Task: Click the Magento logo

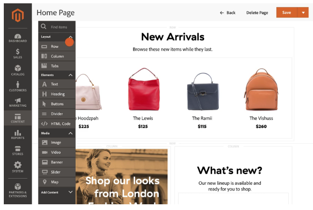Action: [x=18, y=15]
